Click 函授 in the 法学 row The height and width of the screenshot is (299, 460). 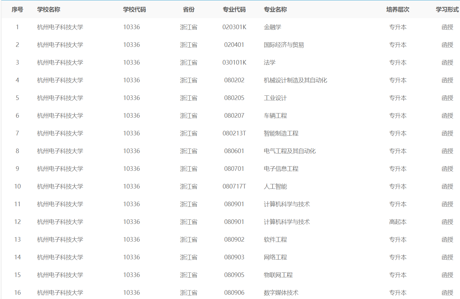pos(447,63)
